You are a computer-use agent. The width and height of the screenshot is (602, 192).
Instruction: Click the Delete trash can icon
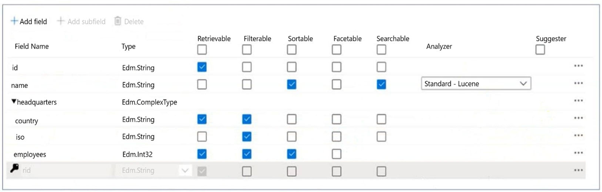[118, 21]
